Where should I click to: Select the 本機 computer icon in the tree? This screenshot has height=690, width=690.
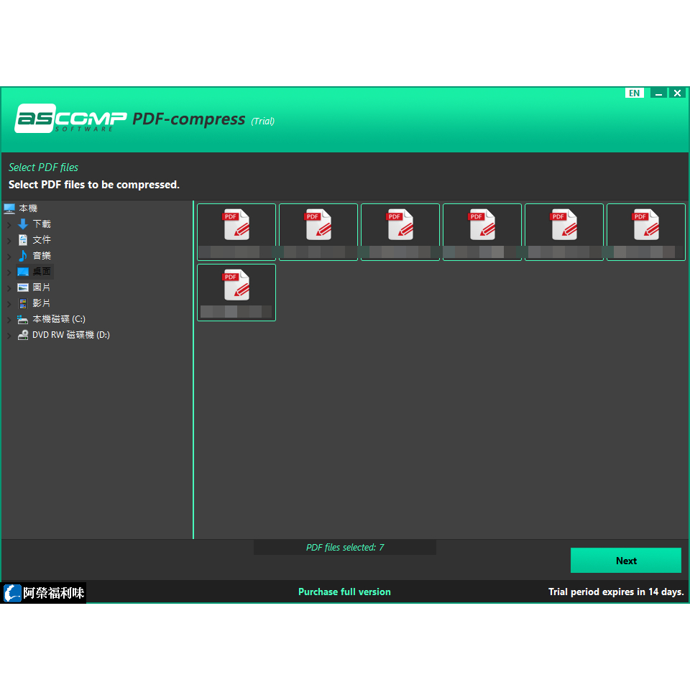[9, 208]
